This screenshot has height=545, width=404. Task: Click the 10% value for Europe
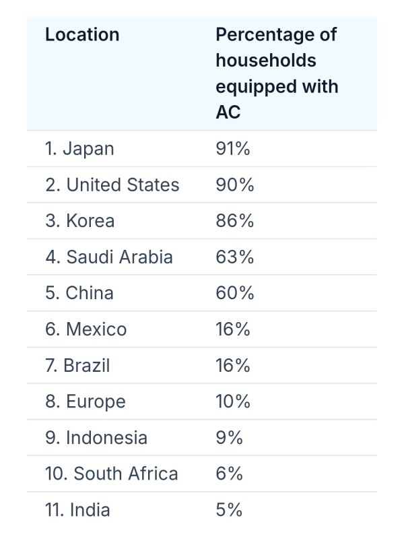[233, 402]
